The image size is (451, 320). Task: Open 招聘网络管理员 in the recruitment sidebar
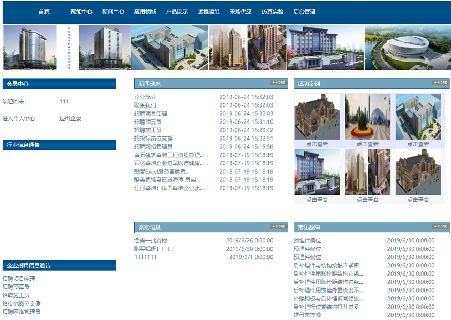coord(21,312)
